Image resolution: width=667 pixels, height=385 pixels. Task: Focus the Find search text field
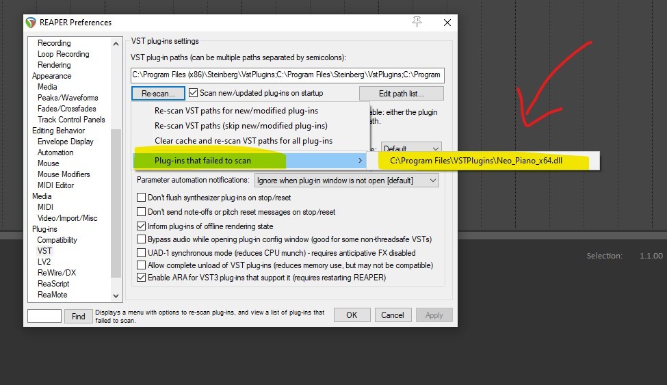44,316
